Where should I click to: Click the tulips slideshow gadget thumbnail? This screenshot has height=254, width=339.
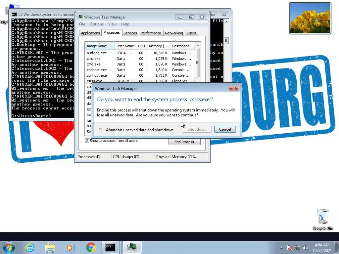(x=310, y=18)
